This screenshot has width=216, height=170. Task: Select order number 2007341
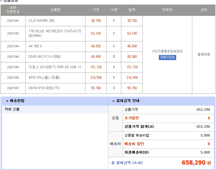tap(13, 21)
